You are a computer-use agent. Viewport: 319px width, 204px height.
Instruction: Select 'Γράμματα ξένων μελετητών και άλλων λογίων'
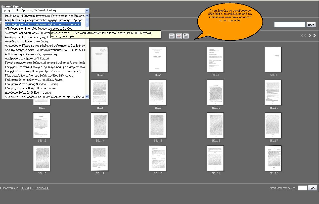click(34, 80)
